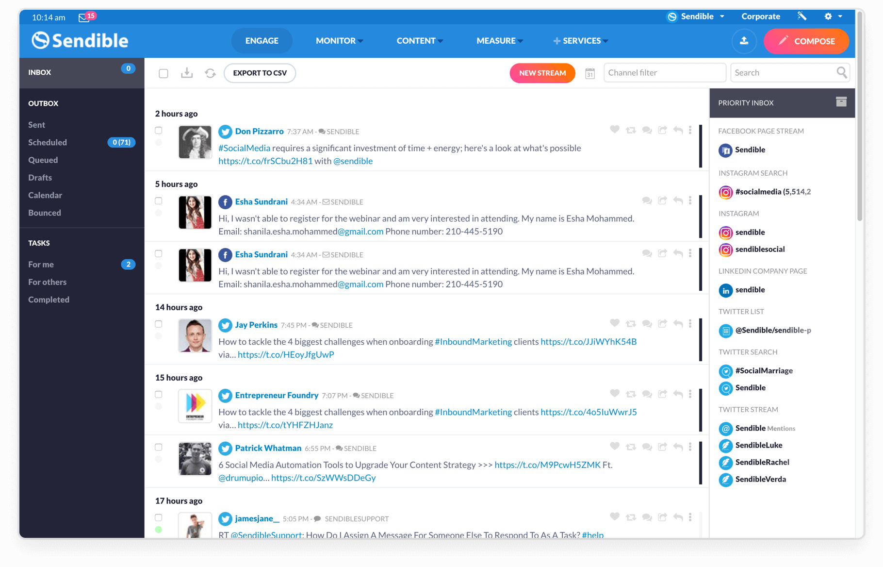
Task: Open the NEW STREAM button
Action: (542, 73)
